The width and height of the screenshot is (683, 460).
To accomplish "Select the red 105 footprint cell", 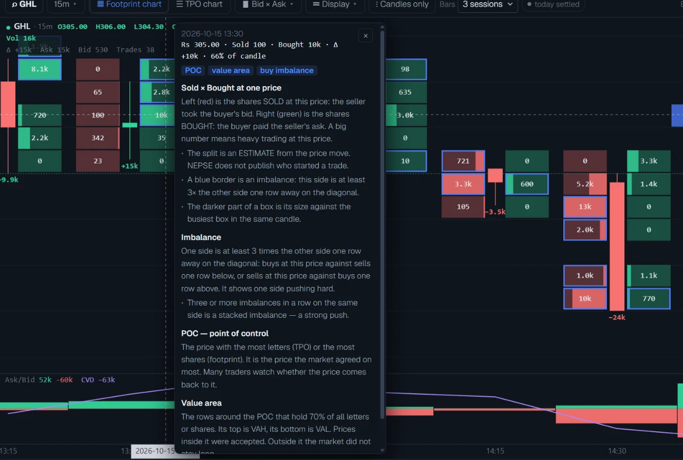I will [463, 206].
